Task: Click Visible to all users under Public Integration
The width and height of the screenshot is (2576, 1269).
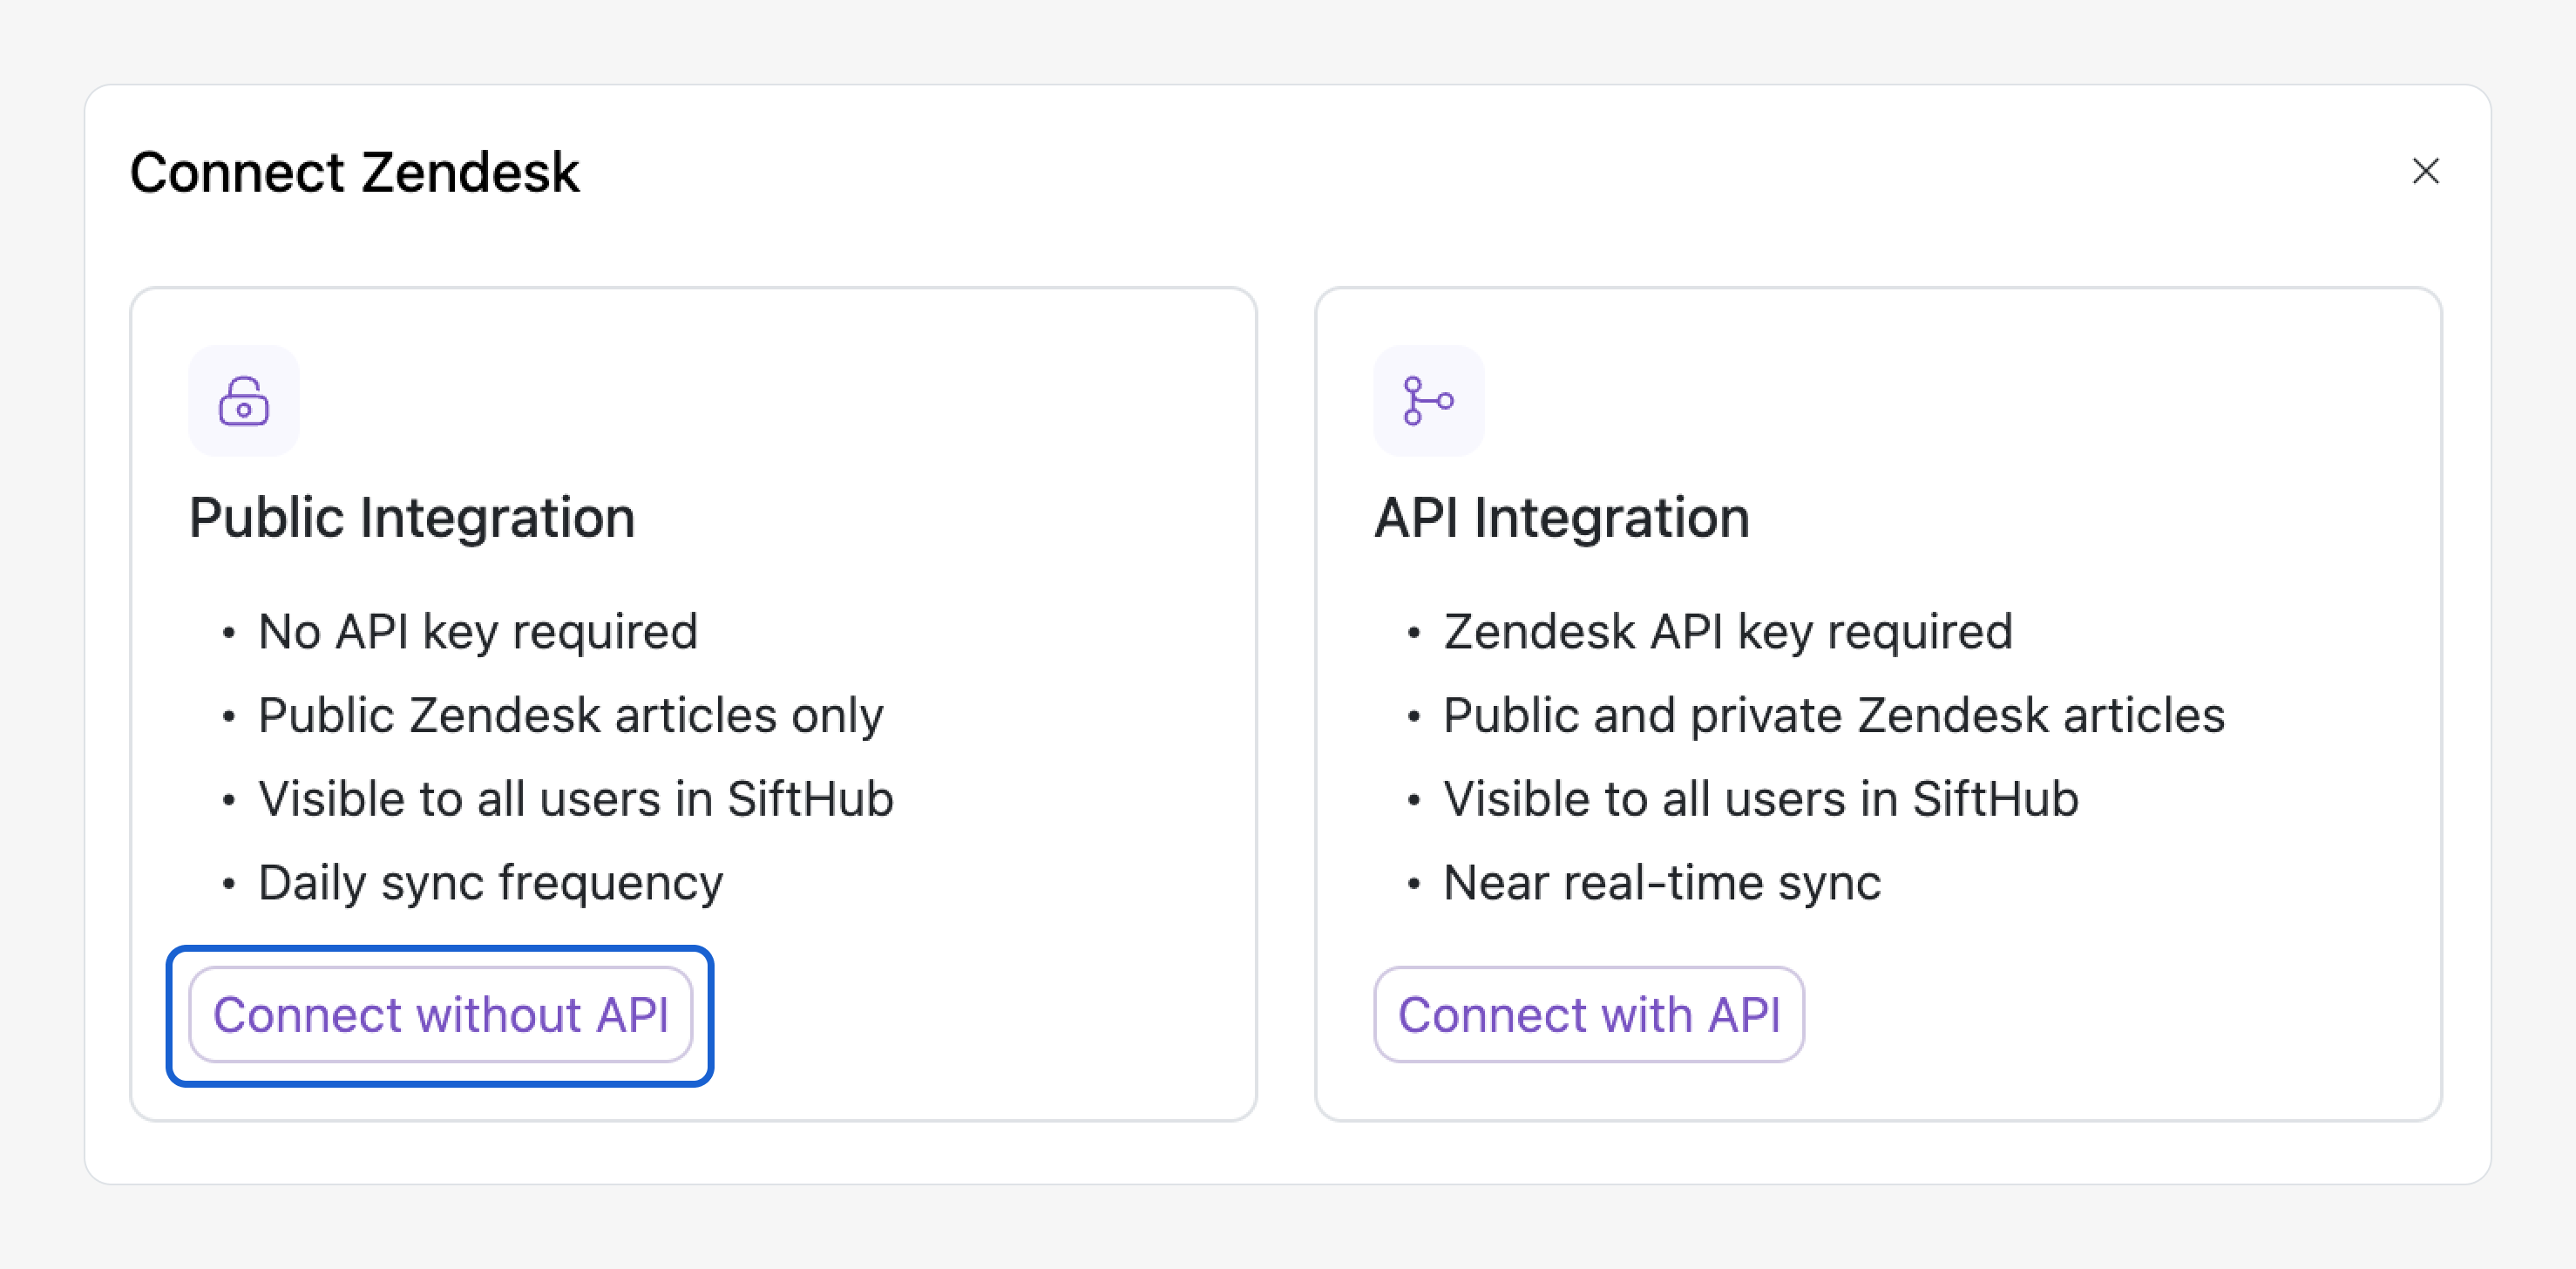Action: coord(575,799)
